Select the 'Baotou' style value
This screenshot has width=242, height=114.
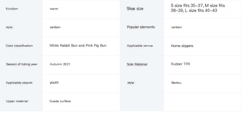coord(176,83)
